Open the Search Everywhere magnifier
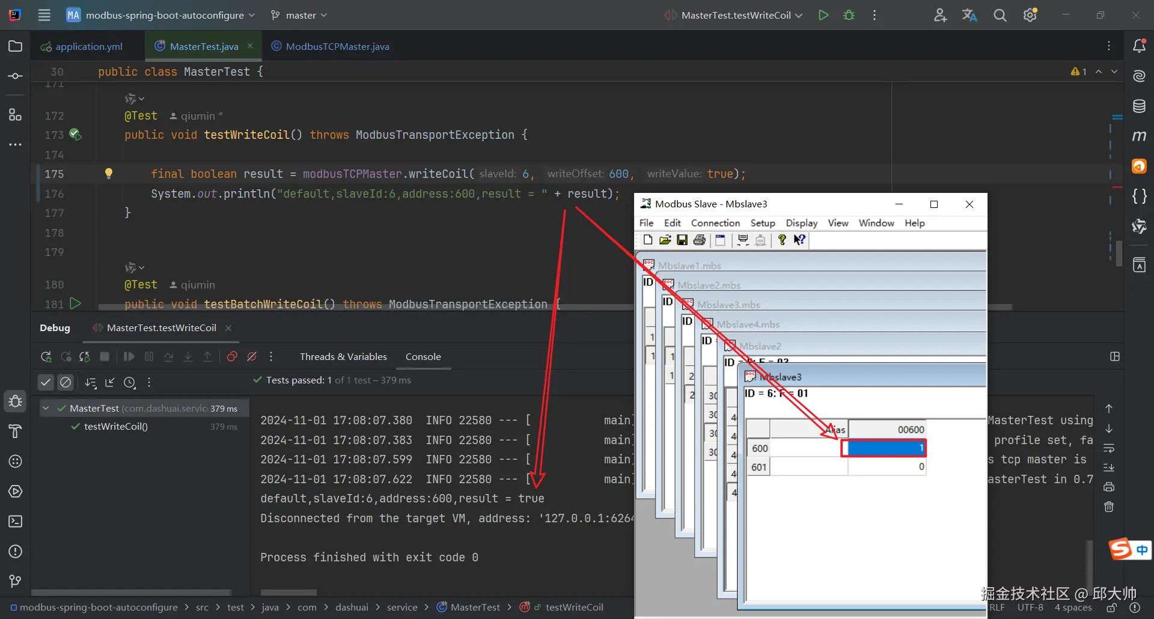Screen dimensions: 1154x619 coord(1000,16)
